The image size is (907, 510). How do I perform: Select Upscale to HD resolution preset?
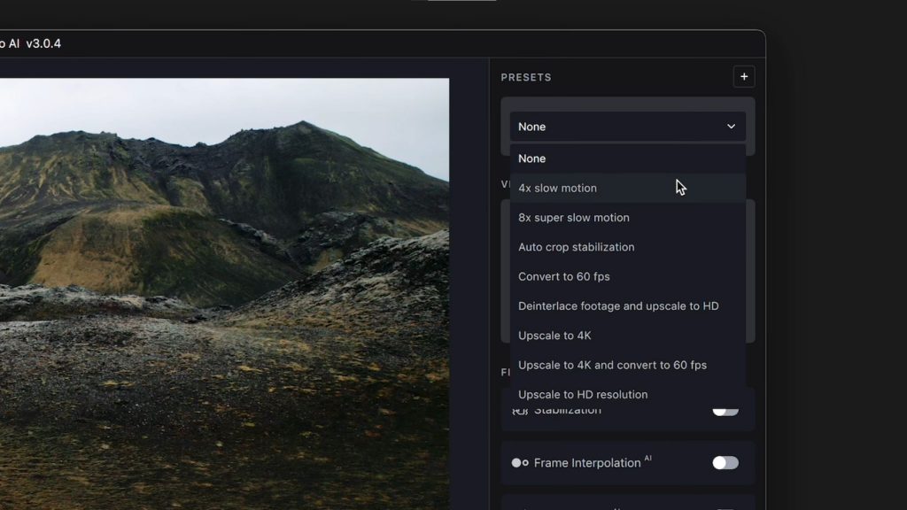[x=628, y=394]
